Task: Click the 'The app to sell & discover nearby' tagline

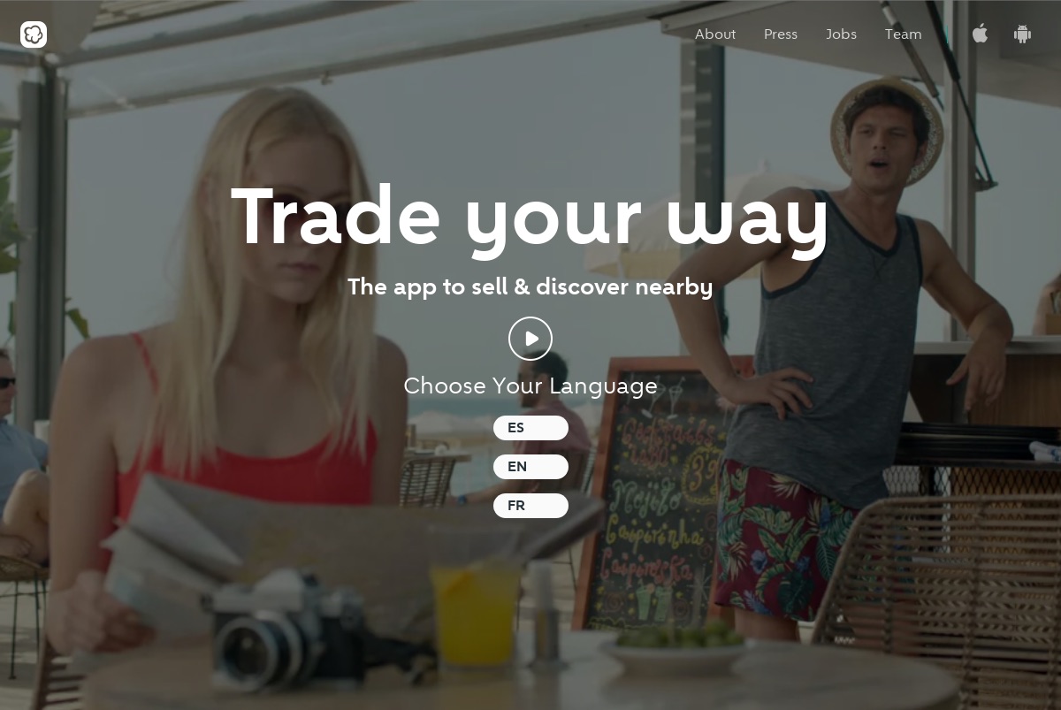Action: 530,287
